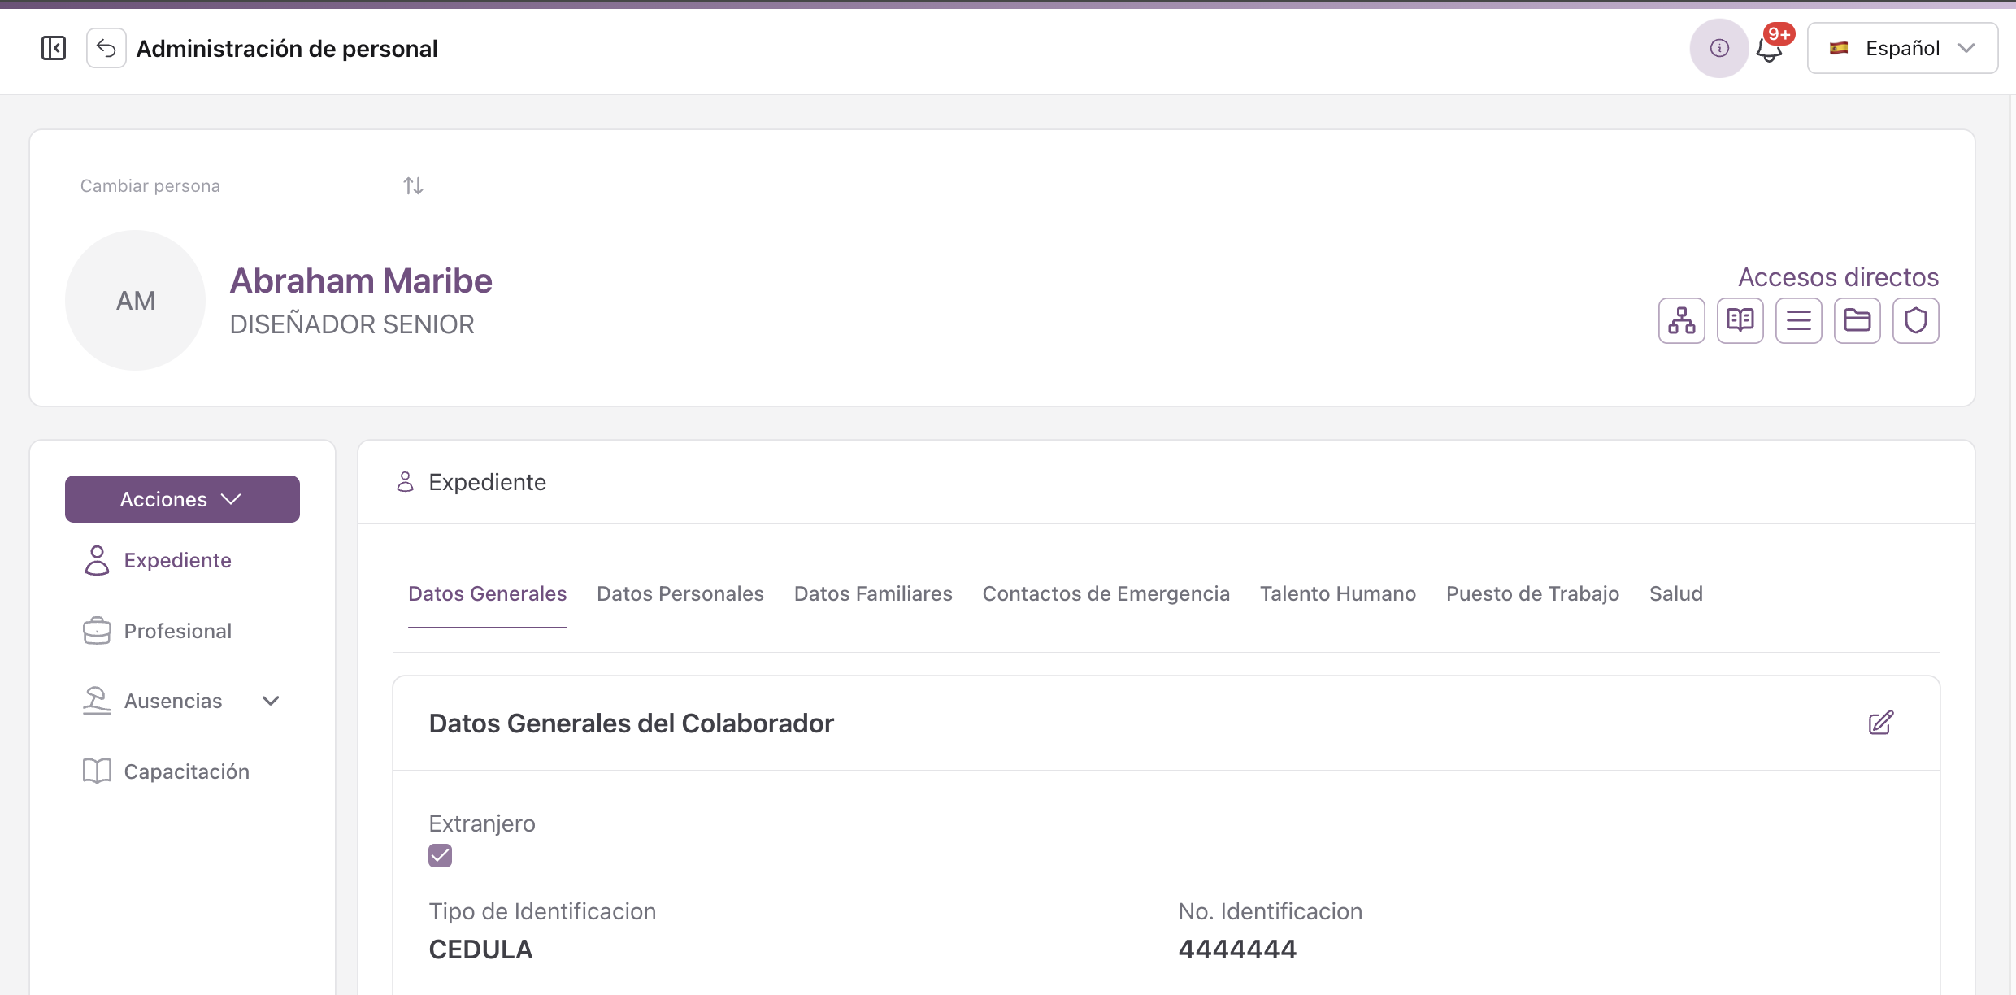Screen dimensions: 2016x995
Task: Expand the Ausencias chevron
Action: tap(271, 701)
